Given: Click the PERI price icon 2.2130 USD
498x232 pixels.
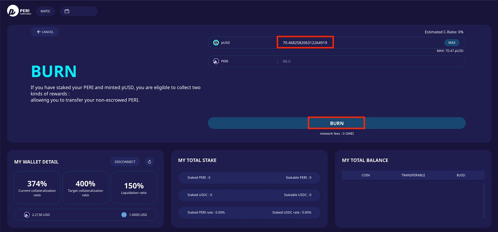Looking at the screenshot, I should click(27, 215).
